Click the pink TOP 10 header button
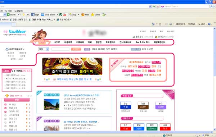The image size is (216, 137). (17, 100)
